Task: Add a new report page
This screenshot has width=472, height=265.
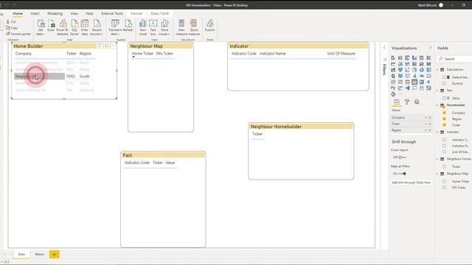Action: pos(55,254)
